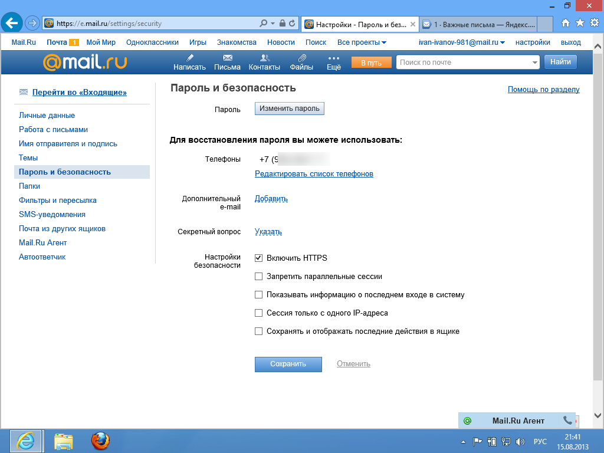Click Редактировать список телефонов link
The image size is (604, 453).
tap(314, 174)
